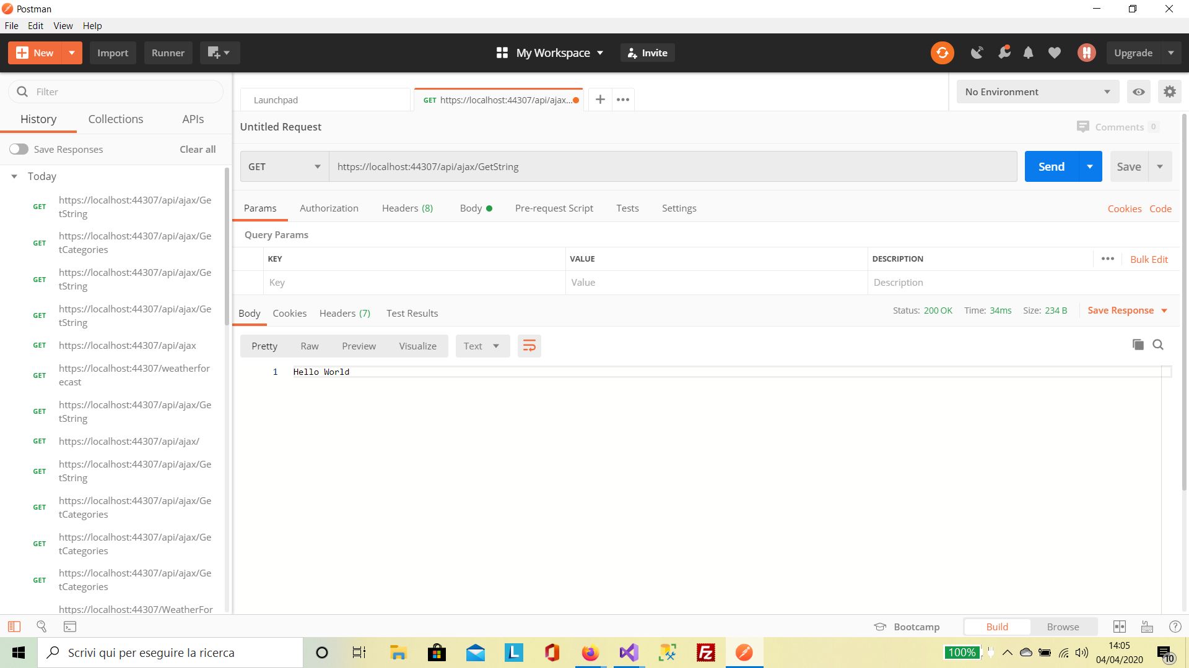Click the request URL field
This screenshot has height=668, width=1189.
pyautogui.click(x=673, y=166)
